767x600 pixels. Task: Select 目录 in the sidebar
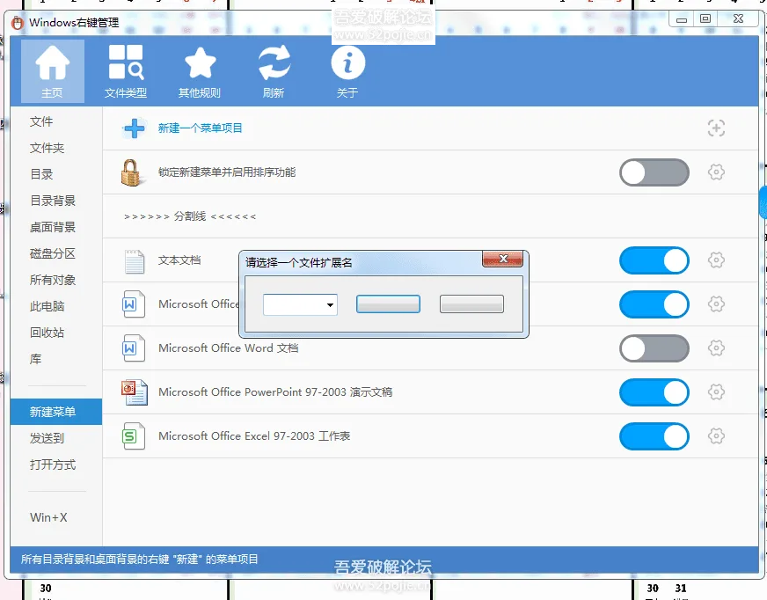coord(41,174)
